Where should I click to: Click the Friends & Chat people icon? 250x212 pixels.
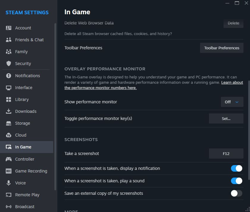[x=9, y=40]
